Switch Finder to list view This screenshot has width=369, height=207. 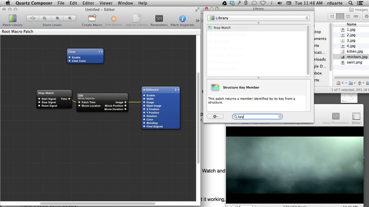(x=340, y=16)
